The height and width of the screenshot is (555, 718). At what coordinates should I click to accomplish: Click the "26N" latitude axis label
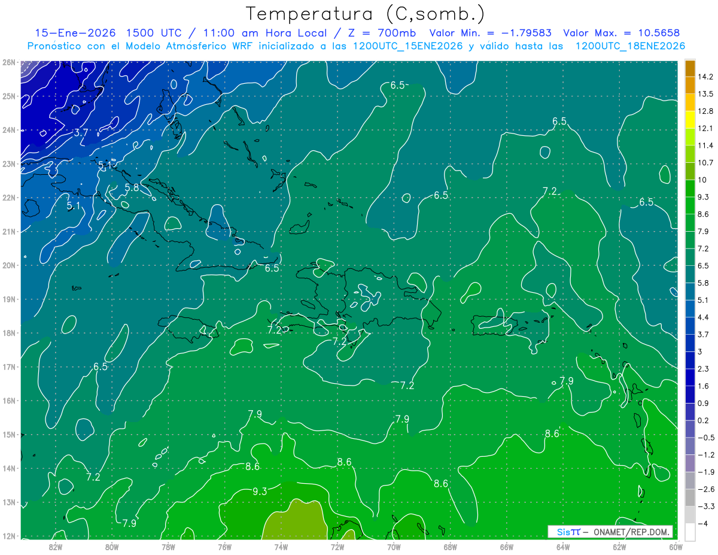9,62
